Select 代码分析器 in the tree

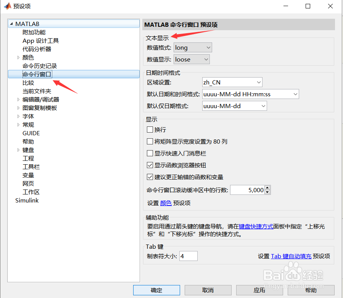tap(37, 49)
